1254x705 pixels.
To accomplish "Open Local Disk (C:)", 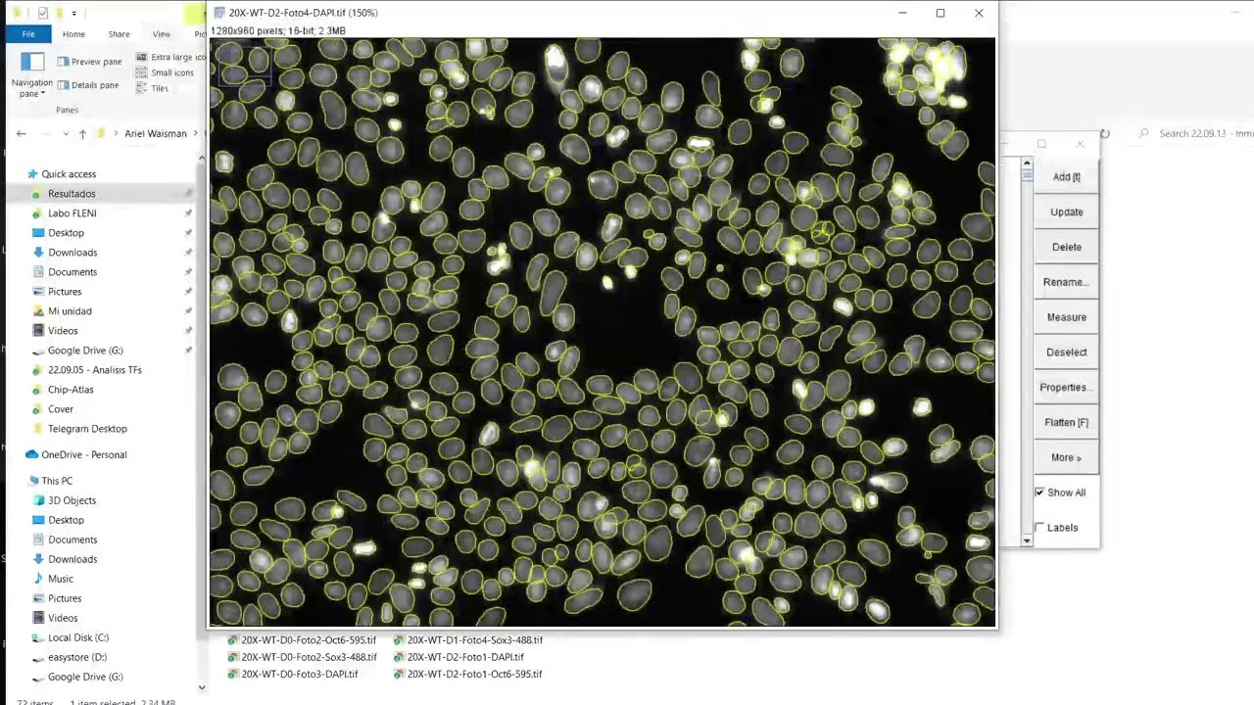I will click(77, 637).
